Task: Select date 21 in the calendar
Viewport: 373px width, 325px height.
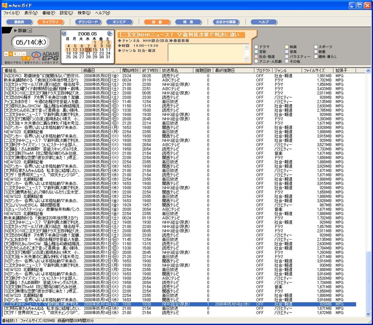Action: point(88,53)
